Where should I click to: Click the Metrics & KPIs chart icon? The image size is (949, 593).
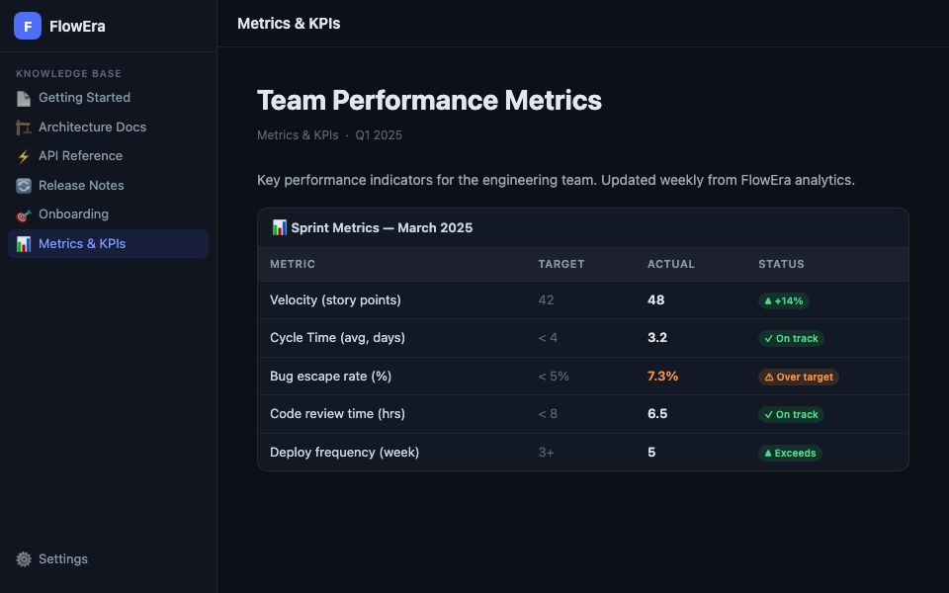tap(24, 244)
